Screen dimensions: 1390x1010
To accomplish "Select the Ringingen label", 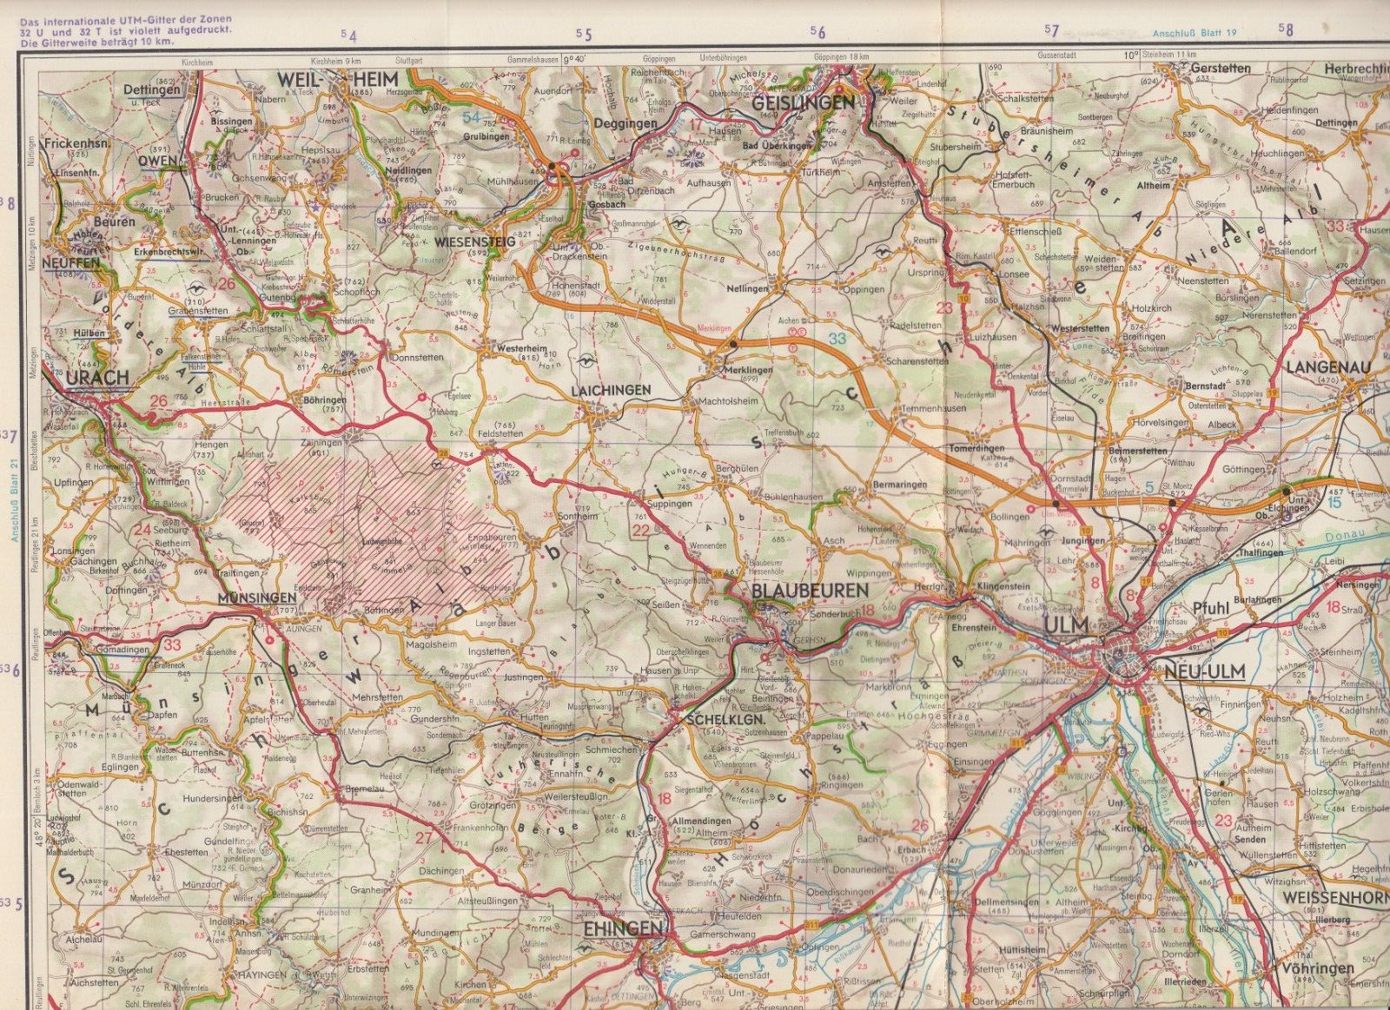I will point(842,784).
